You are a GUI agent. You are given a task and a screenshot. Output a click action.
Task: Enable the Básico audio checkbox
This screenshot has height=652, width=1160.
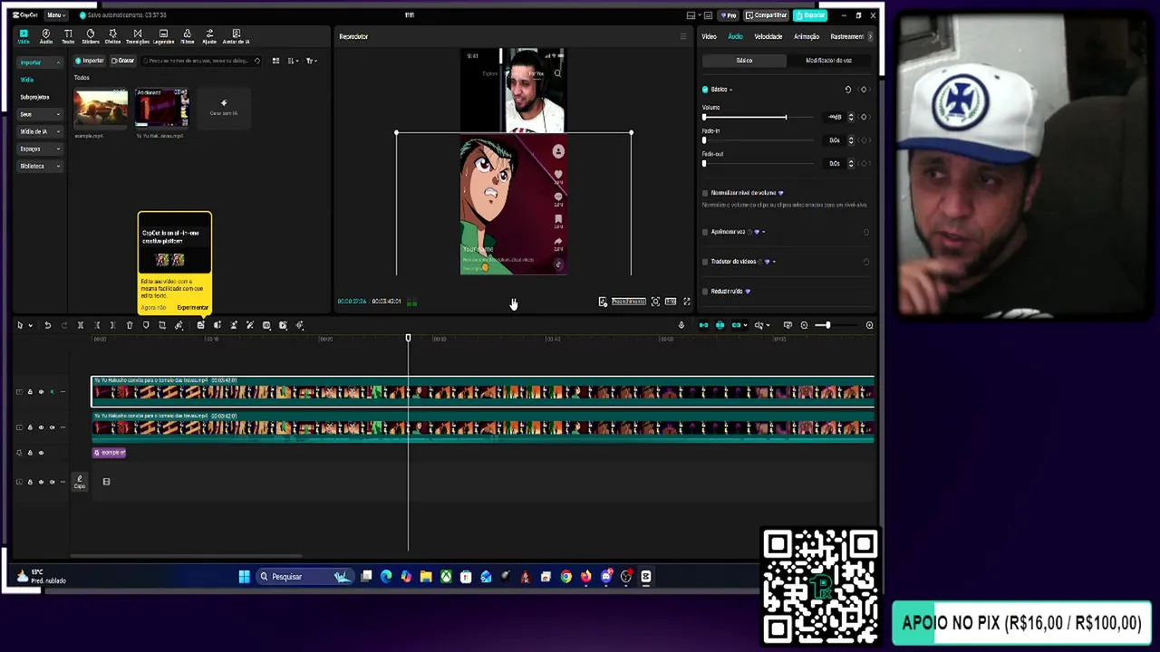(705, 90)
